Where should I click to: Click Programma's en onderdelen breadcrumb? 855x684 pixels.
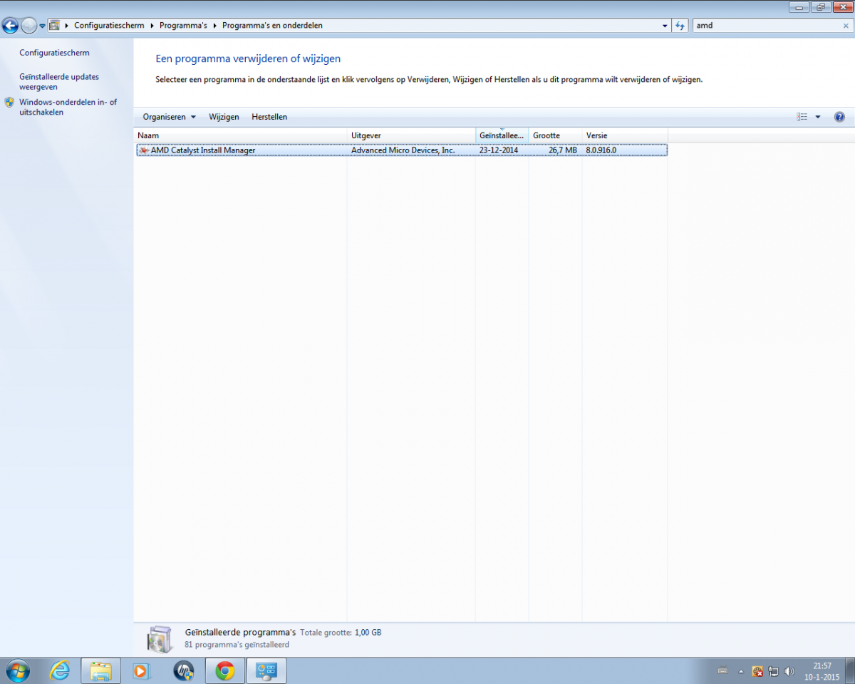(x=272, y=26)
